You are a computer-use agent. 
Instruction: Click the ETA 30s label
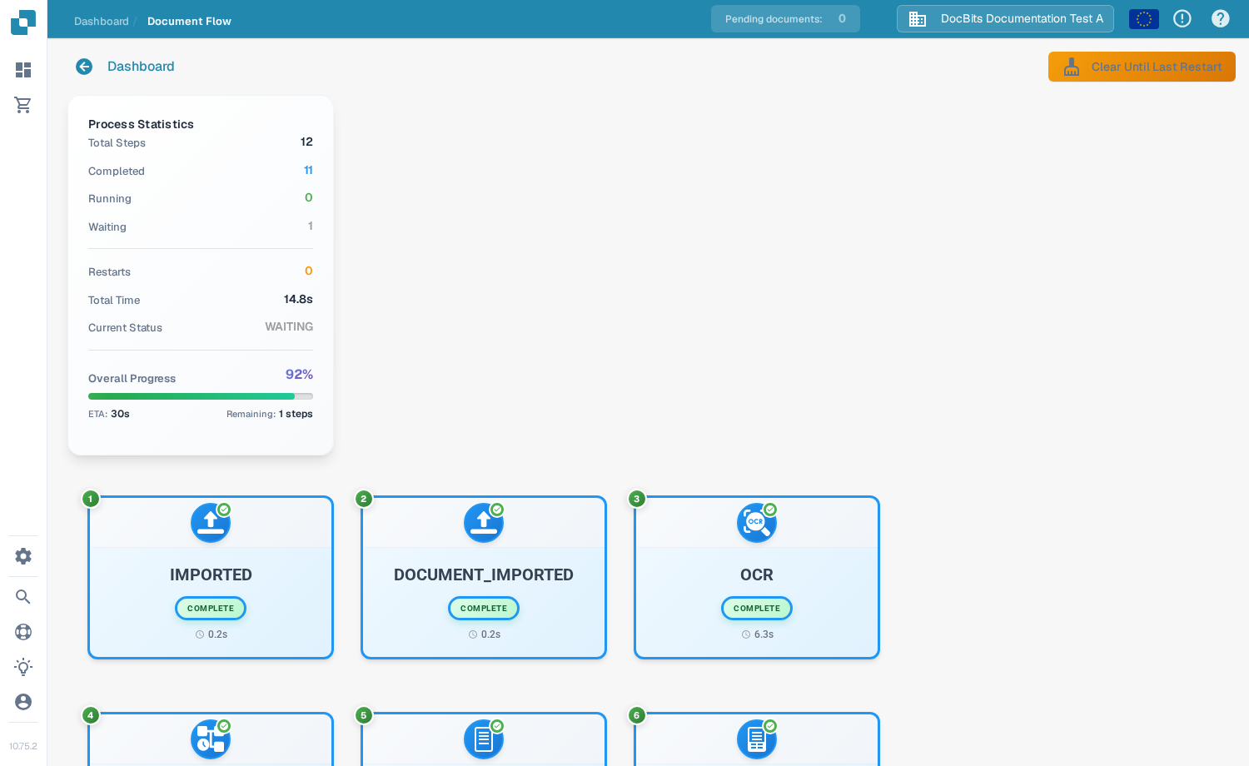click(x=109, y=414)
